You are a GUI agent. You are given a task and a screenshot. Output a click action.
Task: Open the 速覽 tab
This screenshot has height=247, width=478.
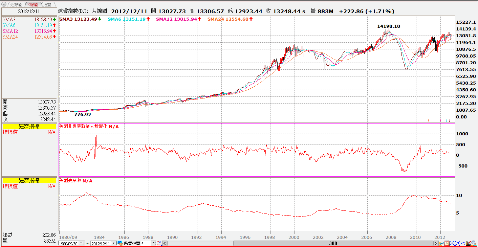[48, 5]
